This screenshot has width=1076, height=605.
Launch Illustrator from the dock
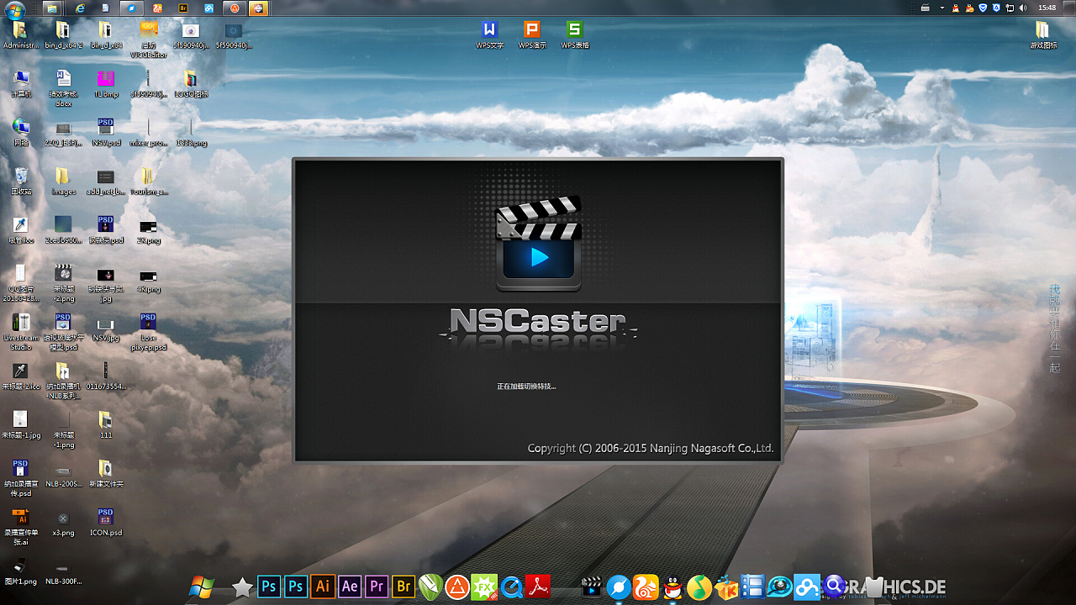[322, 587]
